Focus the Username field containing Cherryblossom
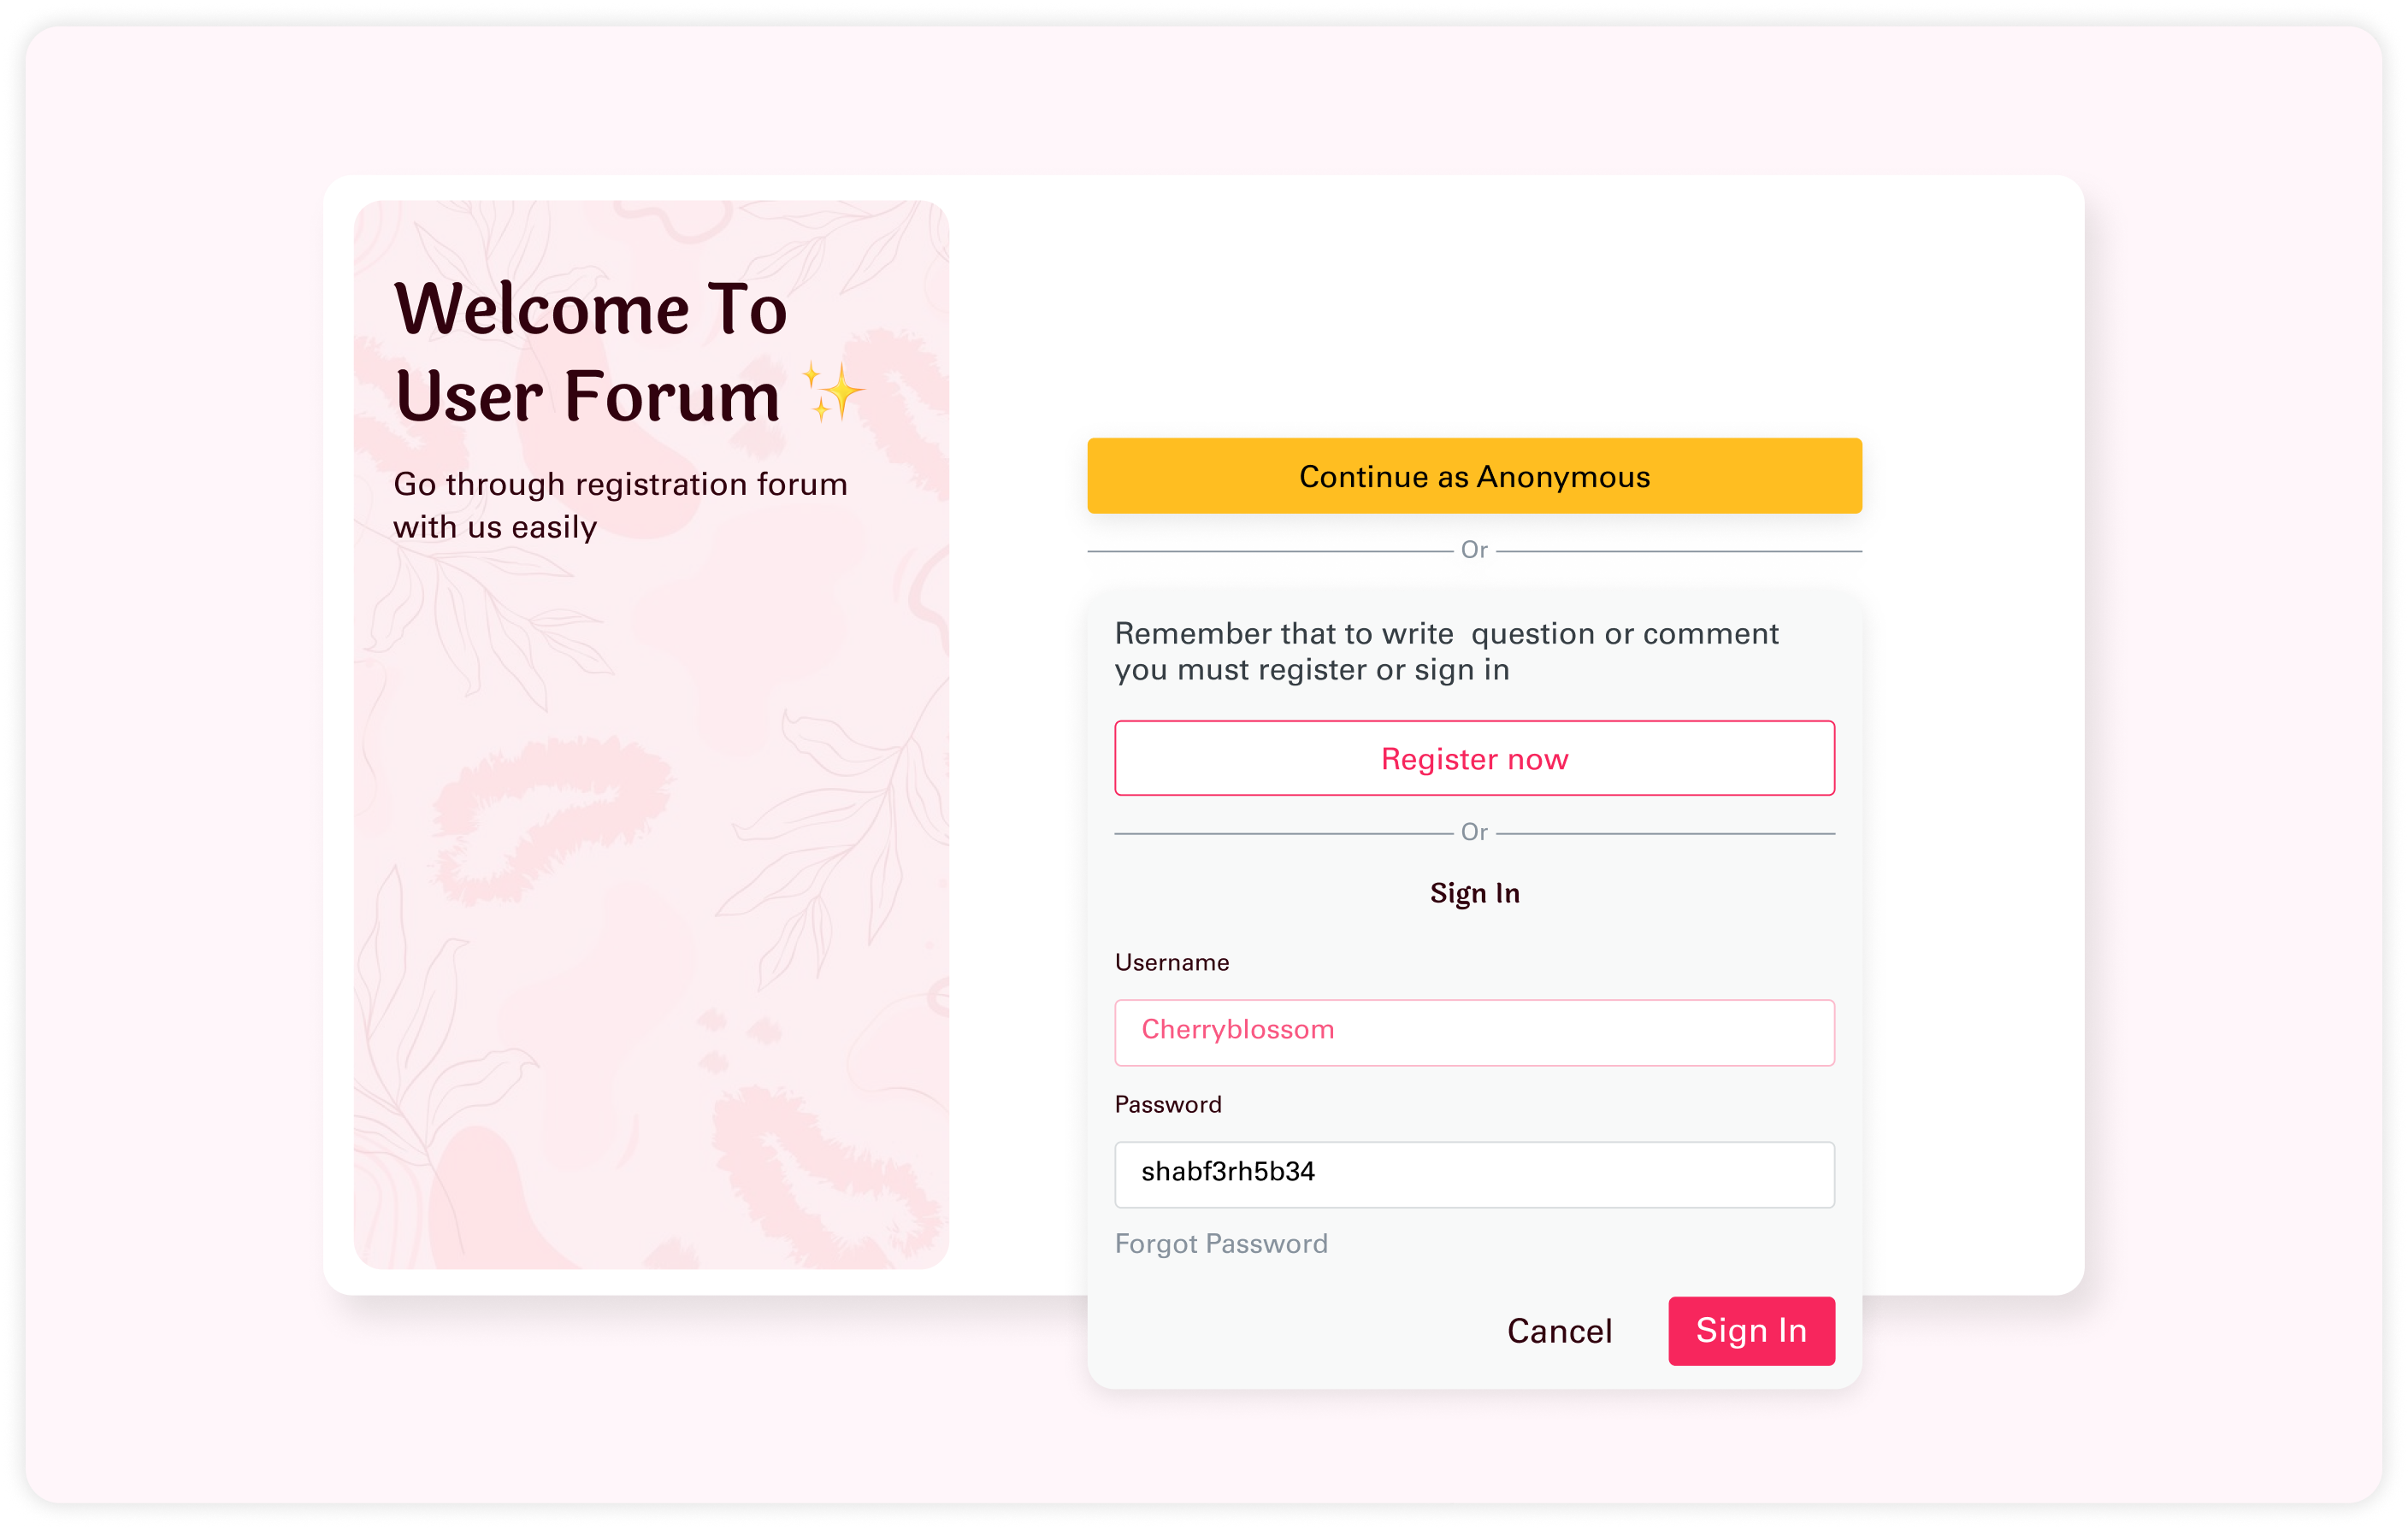The image size is (2408, 1529). (x=1474, y=1032)
